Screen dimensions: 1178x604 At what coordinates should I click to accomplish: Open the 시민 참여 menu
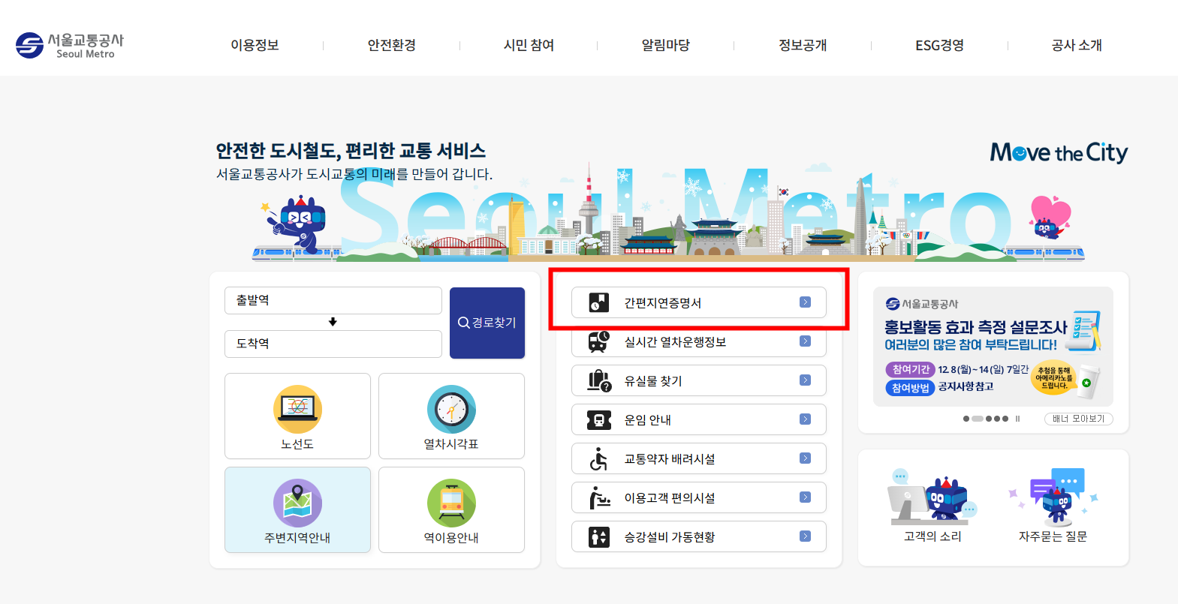coord(529,45)
